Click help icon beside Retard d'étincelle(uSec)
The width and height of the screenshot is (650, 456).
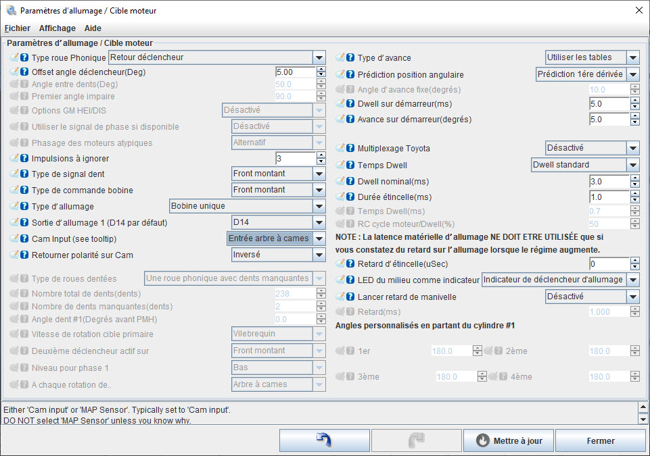[x=350, y=263]
